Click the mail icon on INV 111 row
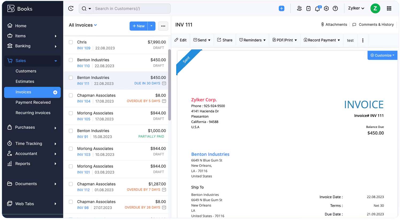The height and width of the screenshot is (220, 401). [x=164, y=83]
